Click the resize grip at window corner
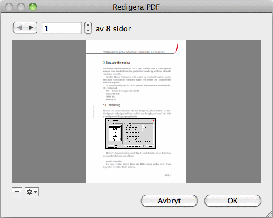273x218 pixels. [x=269, y=214]
